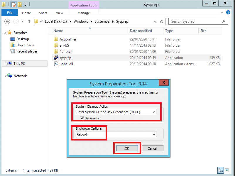The width and height of the screenshot is (235, 176).
Task: Refresh the Sysprep folder view
Action: pos(162,22)
